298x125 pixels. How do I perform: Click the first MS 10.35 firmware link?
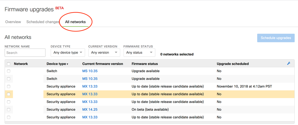click(90, 71)
